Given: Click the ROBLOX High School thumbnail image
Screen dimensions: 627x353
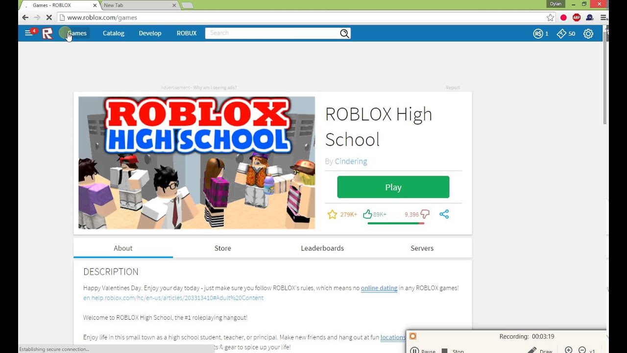Looking at the screenshot, I should [197, 163].
